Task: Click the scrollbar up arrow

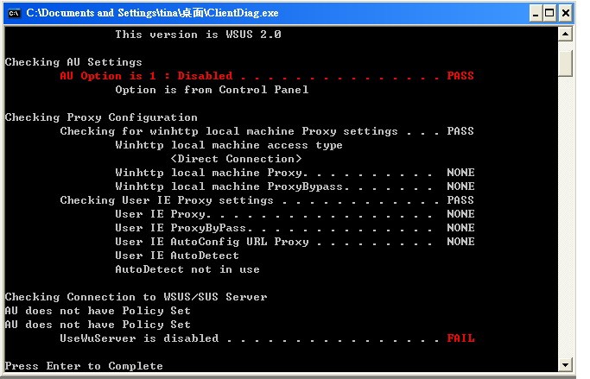Action: [566, 35]
